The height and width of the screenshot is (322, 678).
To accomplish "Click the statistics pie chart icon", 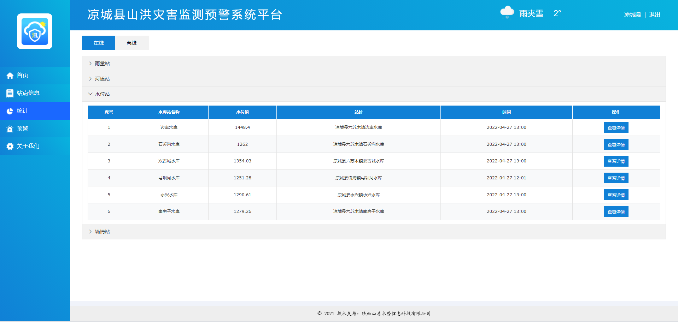I will (x=10, y=111).
